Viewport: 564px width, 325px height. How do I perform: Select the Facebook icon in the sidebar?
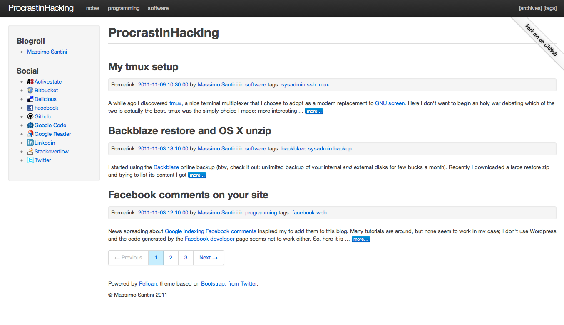pos(30,108)
